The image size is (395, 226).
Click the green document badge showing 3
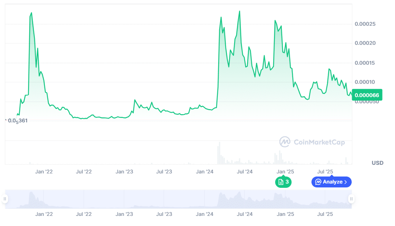point(283,182)
